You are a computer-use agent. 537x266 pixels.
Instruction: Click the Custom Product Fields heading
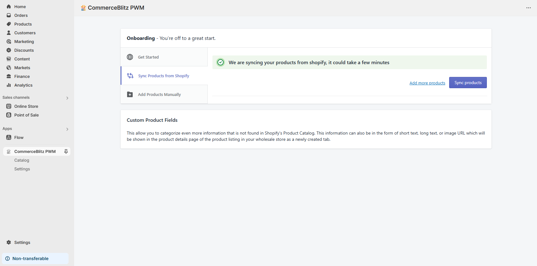[152, 120]
